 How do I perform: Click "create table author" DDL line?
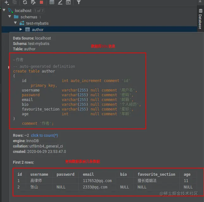[34, 71]
